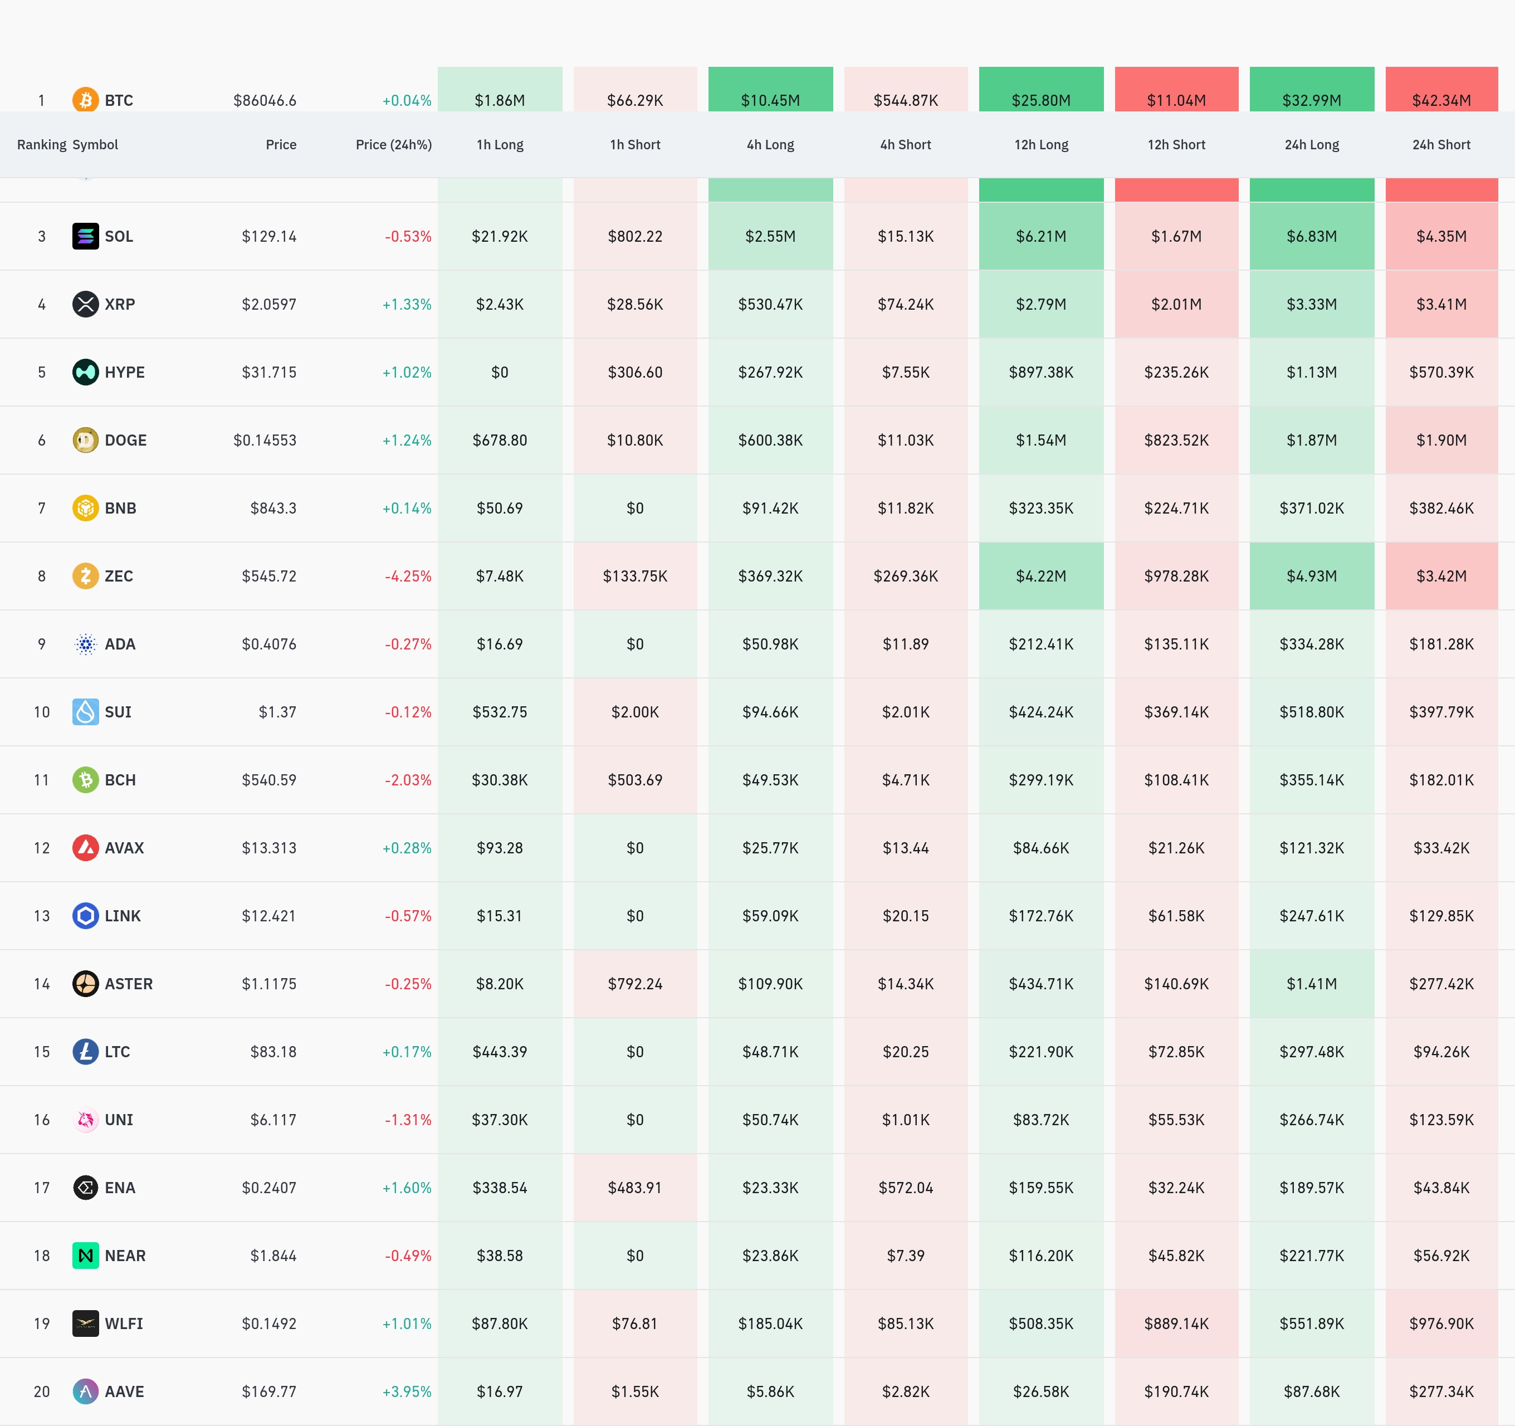Click the AVAX token logo
1515x1426 pixels.
pyautogui.click(x=85, y=847)
